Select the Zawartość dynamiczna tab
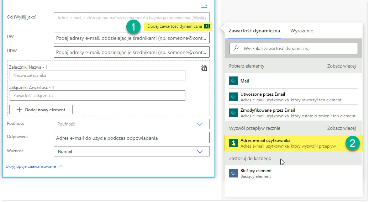This screenshot has height=202, width=369. [x=254, y=31]
